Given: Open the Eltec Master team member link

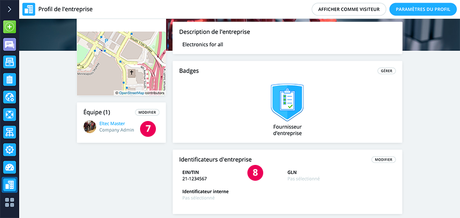Looking at the screenshot, I should tap(112, 124).
